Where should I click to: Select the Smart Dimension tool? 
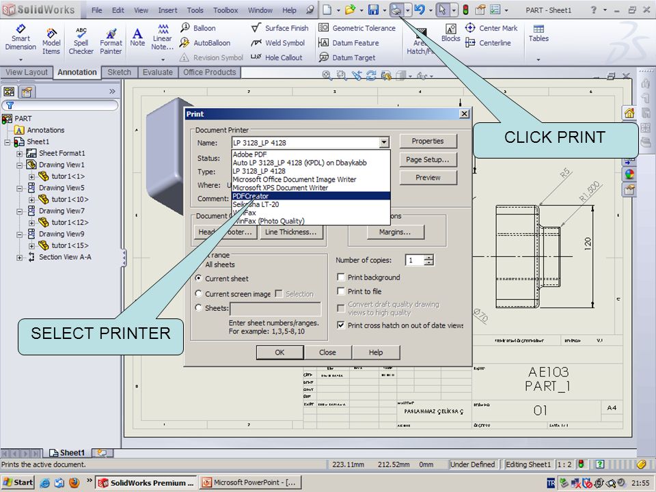20,38
